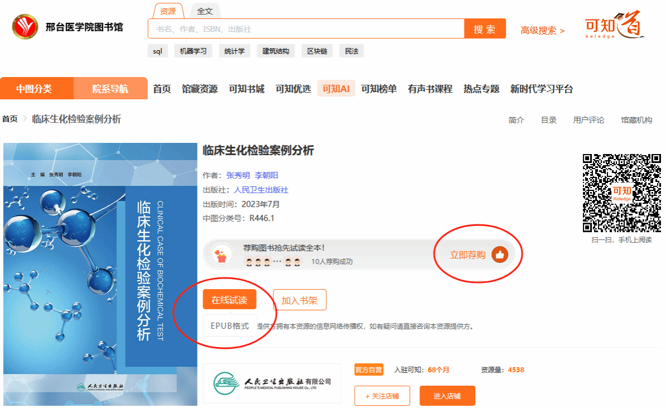This screenshot has width=666, height=408.
Task: Click the 官方自营 badge
Action: point(369,369)
